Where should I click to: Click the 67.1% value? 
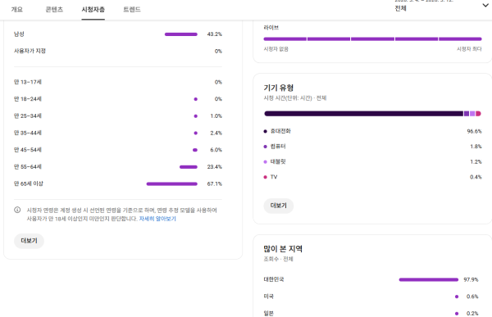215,183
